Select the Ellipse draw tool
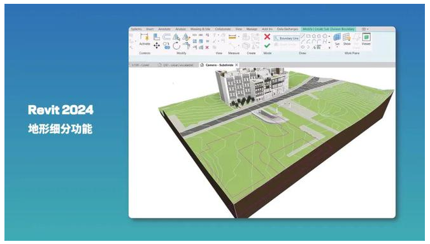This screenshot has width=430, height=244. click(x=303, y=47)
